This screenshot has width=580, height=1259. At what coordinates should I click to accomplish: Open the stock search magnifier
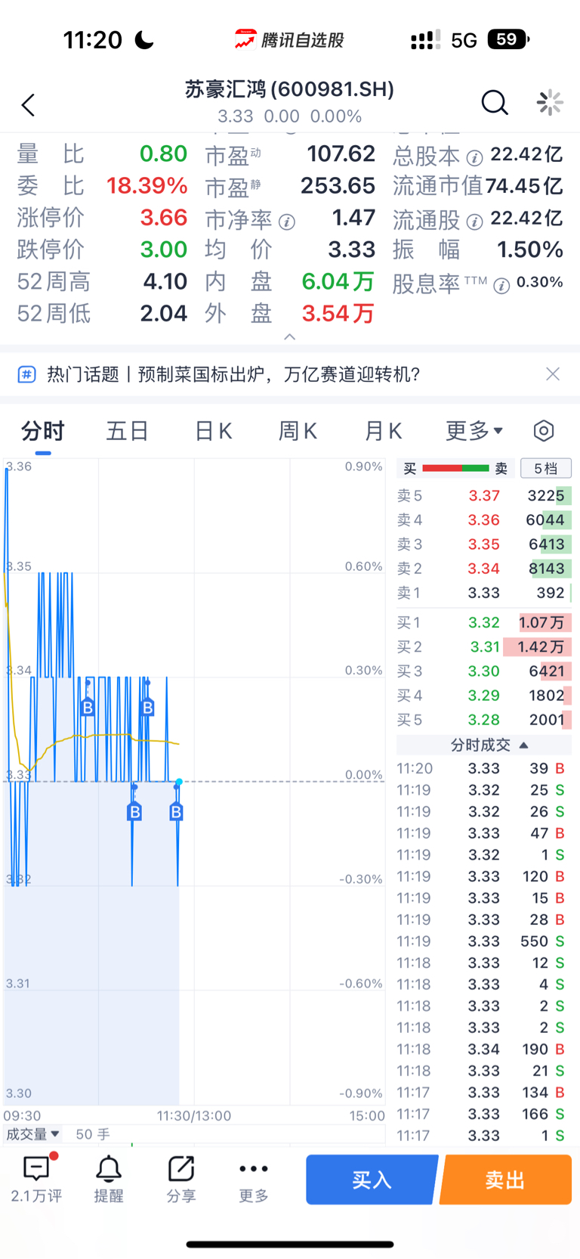[495, 102]
